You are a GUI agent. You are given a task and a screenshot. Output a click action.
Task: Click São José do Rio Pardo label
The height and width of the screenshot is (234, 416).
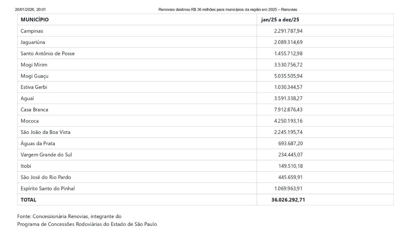coord(46,177)
